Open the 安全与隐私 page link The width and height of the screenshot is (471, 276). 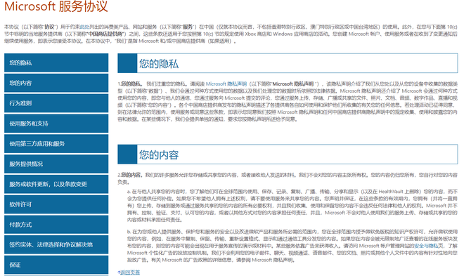pos(426,246)
